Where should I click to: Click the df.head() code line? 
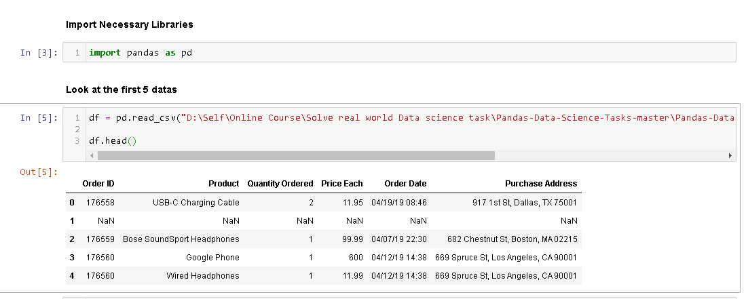pyautogui.click(x=112, y=141)
